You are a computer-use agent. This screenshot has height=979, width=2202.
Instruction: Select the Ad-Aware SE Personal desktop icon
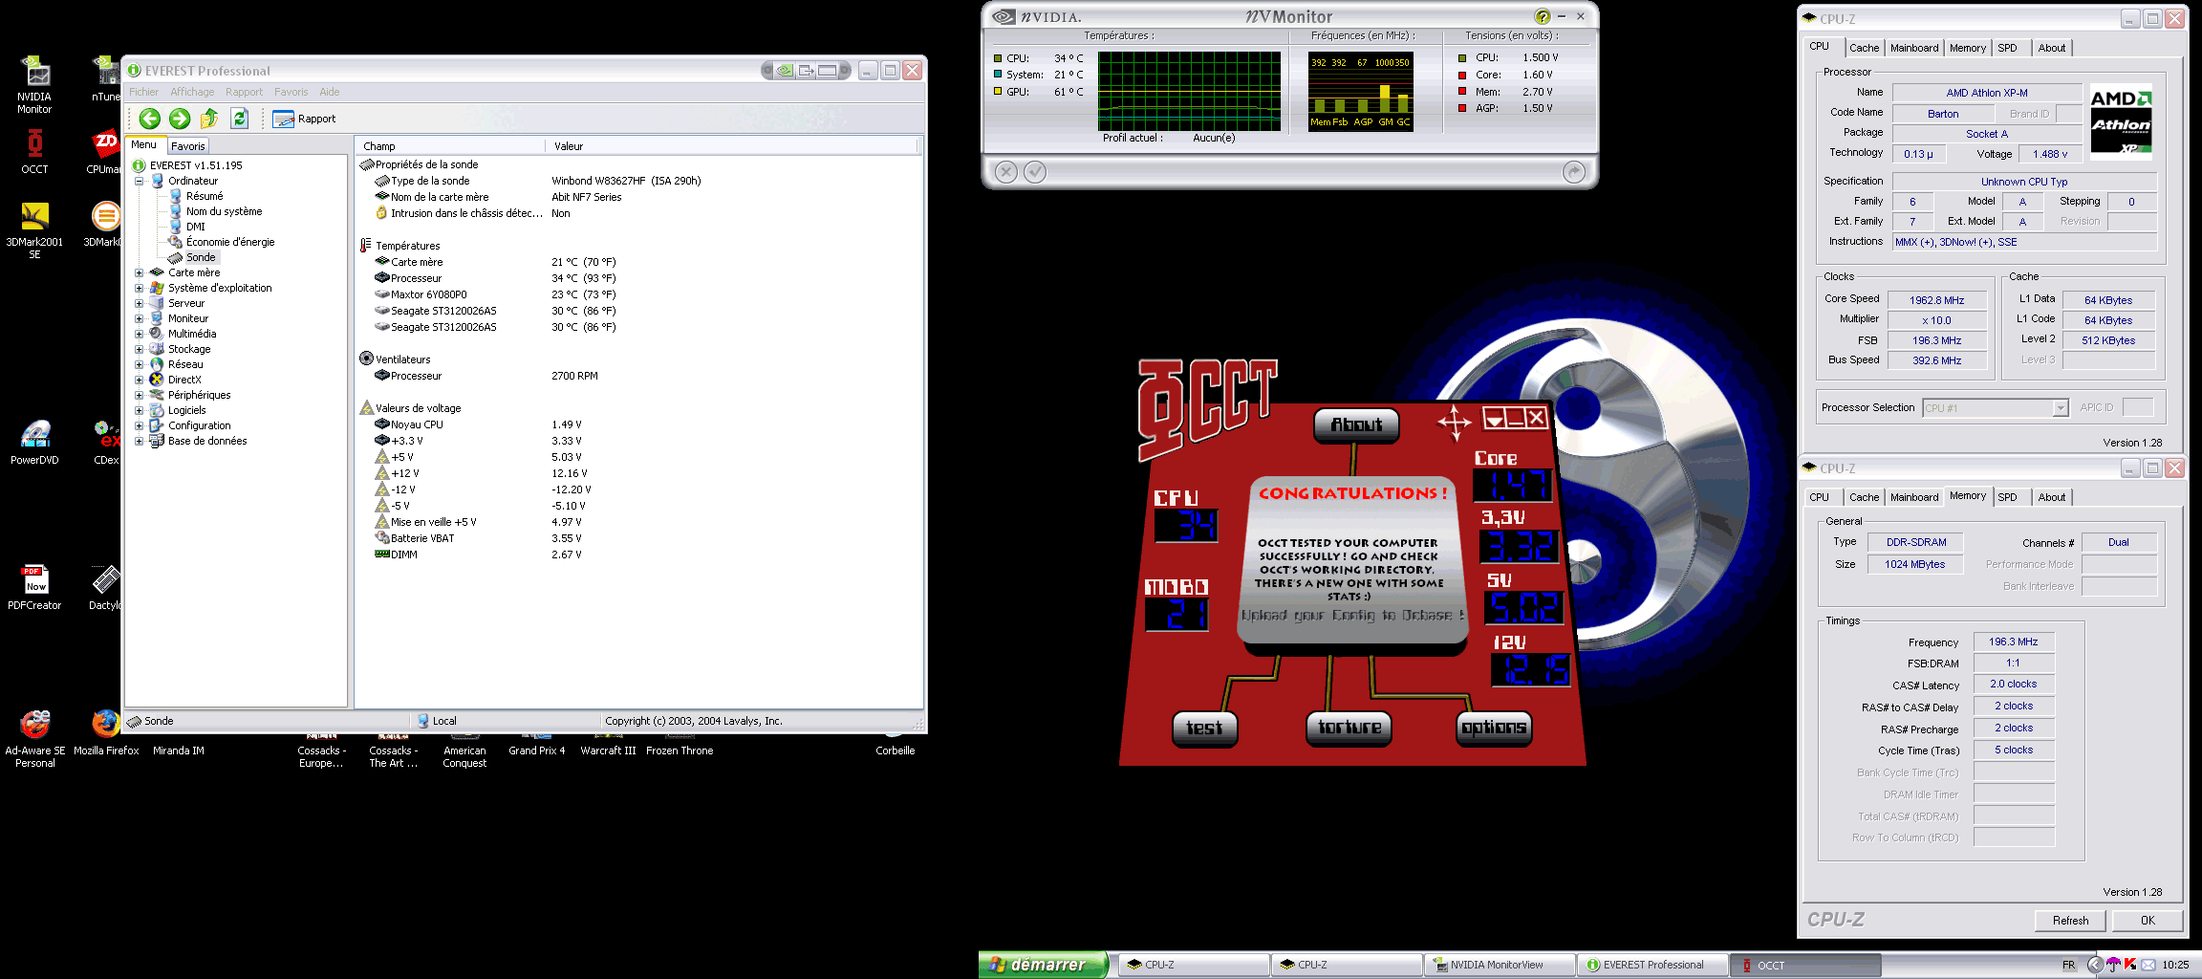pyautogui.click(x=35, y=738)
